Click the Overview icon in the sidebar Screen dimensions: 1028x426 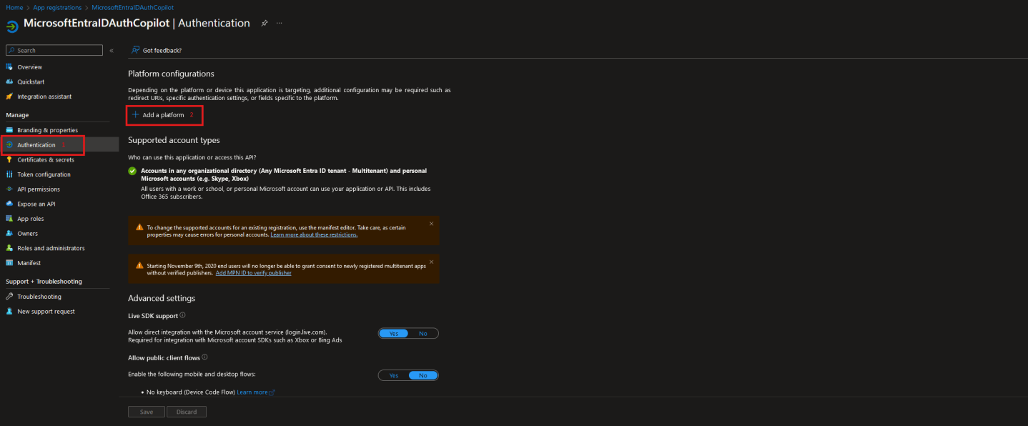9,67
